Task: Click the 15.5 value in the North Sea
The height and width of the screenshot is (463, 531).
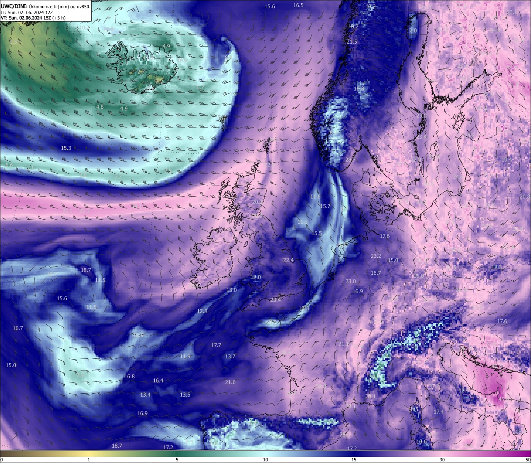Action: tap(317, 233)
